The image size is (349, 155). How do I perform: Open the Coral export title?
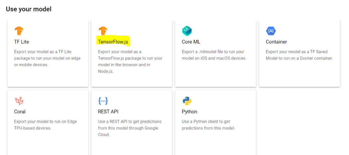click(20, 112)
